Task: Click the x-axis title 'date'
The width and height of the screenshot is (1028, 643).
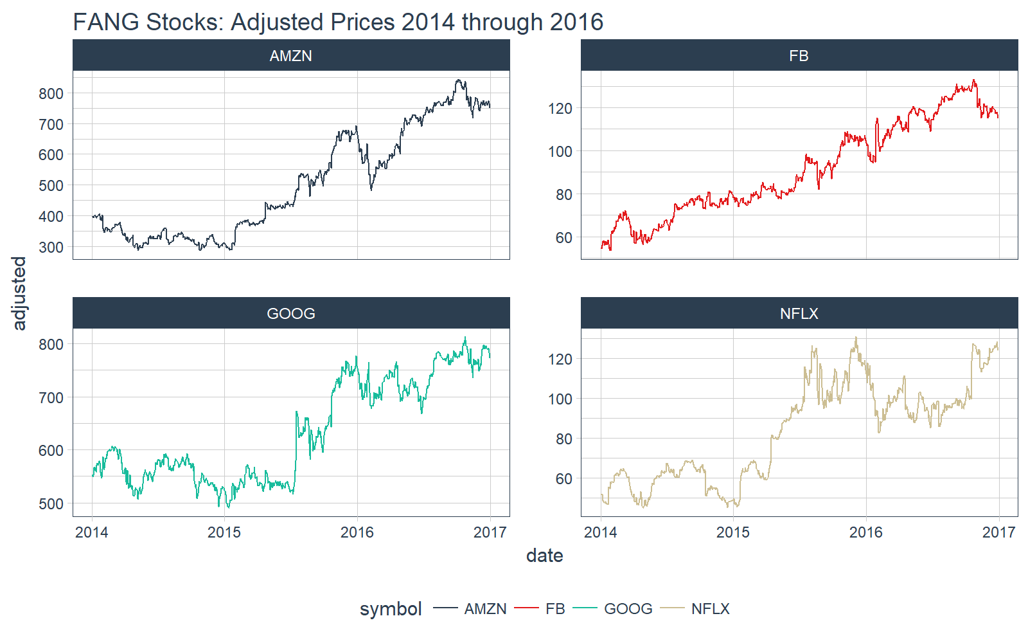Action: [x=545, y=556]
